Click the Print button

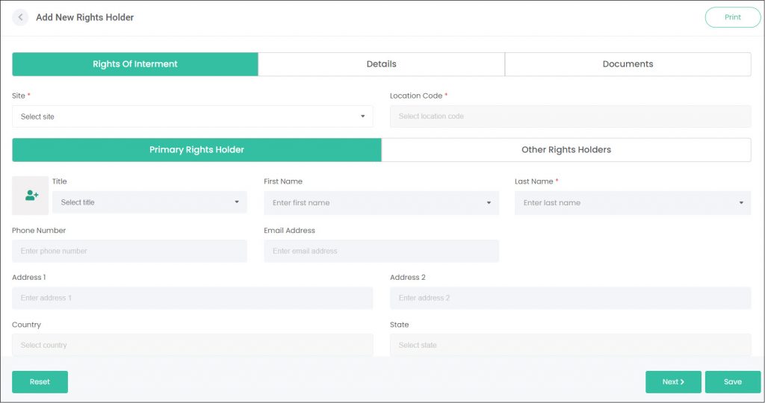[x=732, y=17]
